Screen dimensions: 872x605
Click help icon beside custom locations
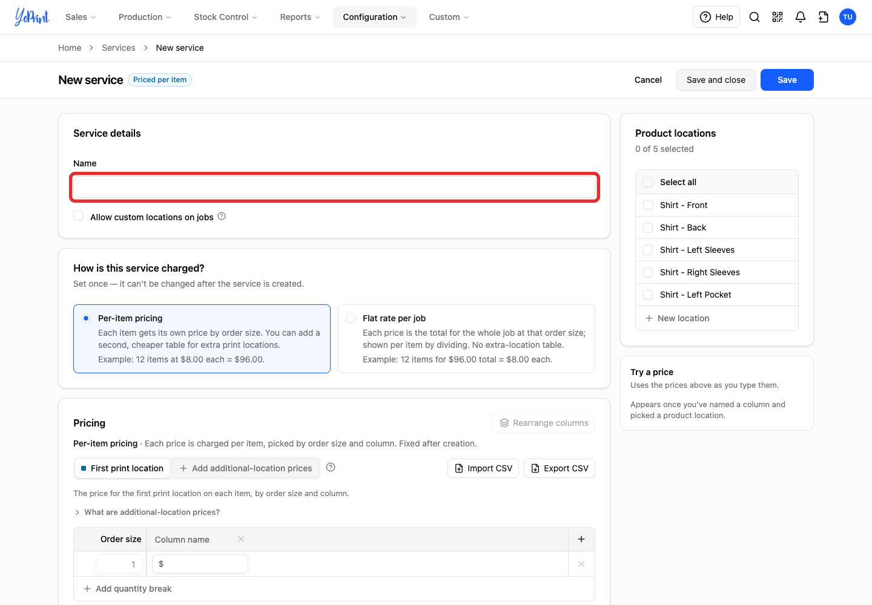(222, 216)
